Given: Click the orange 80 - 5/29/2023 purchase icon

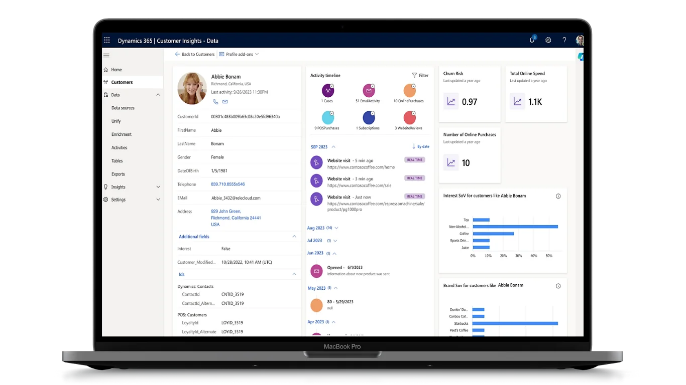Looking at the screenshot, I should tap(316, 305).
